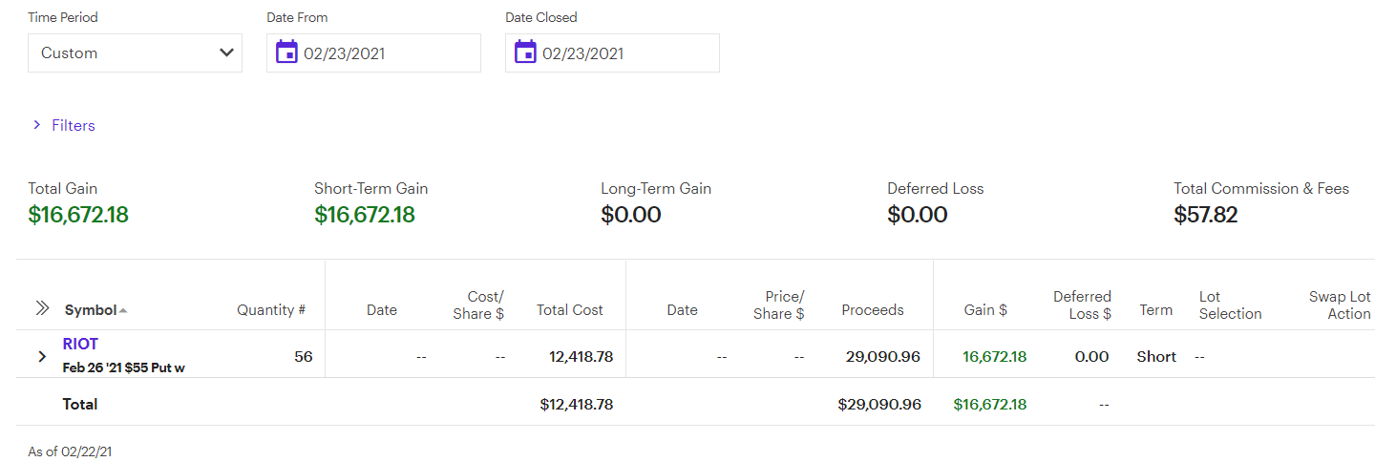Screen dimensions: 1375x462
Task: Click the Symbol column sort arrow
Action: pyautogui.click(x=123, y=310)
